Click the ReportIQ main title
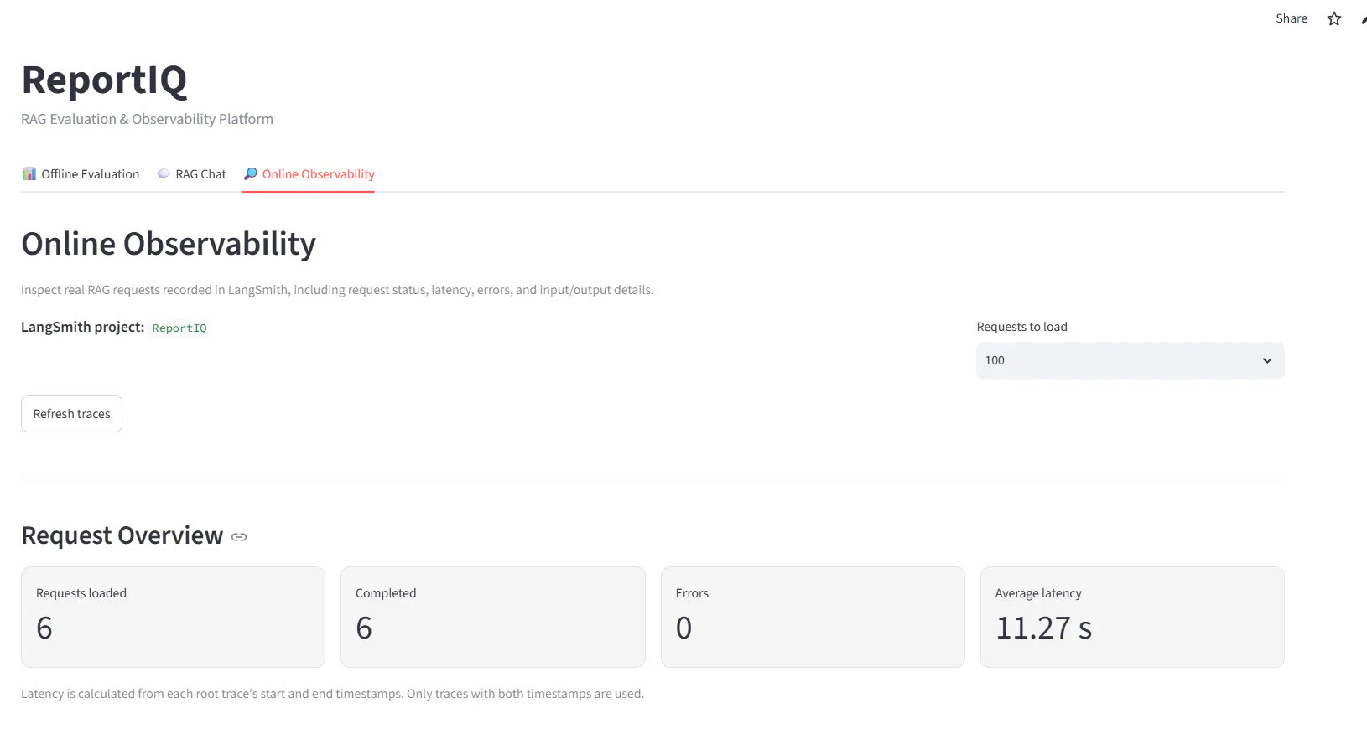Image resolution: width=1367 pixels, height=729 pixels. coord(104,80)
